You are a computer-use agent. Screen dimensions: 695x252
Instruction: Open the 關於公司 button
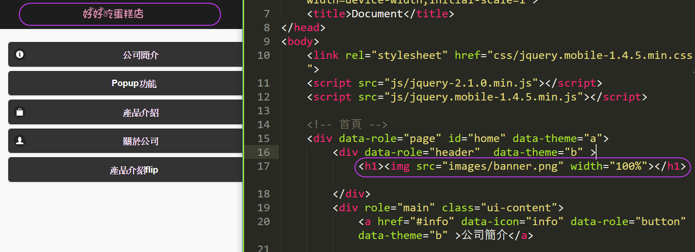(140, 141)
